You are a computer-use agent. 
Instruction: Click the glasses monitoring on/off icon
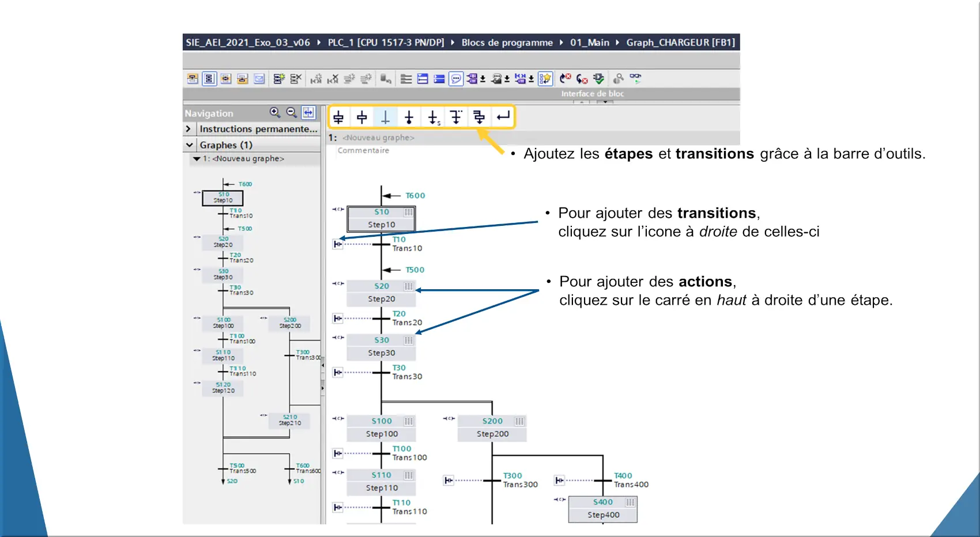point(635,78)
